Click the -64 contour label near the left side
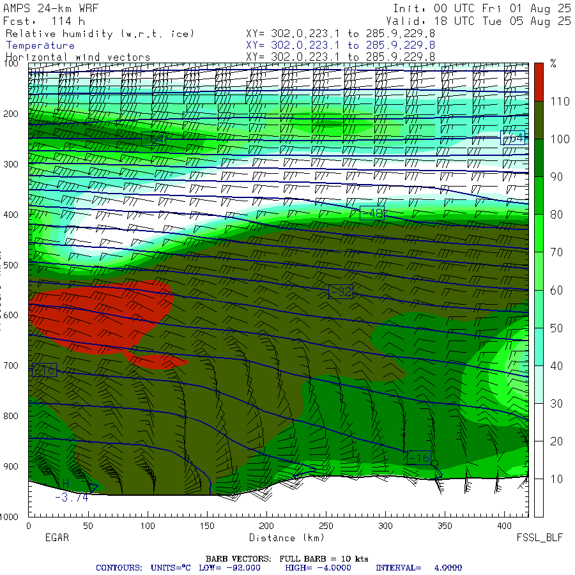Image resolution: width=575 pixels, height=575 pixels. pyautogui.click(x=153, y=139)
